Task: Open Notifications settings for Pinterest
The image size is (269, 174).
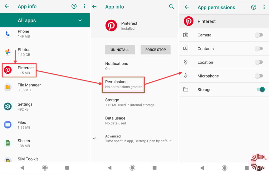Action: tap(134, 66)
